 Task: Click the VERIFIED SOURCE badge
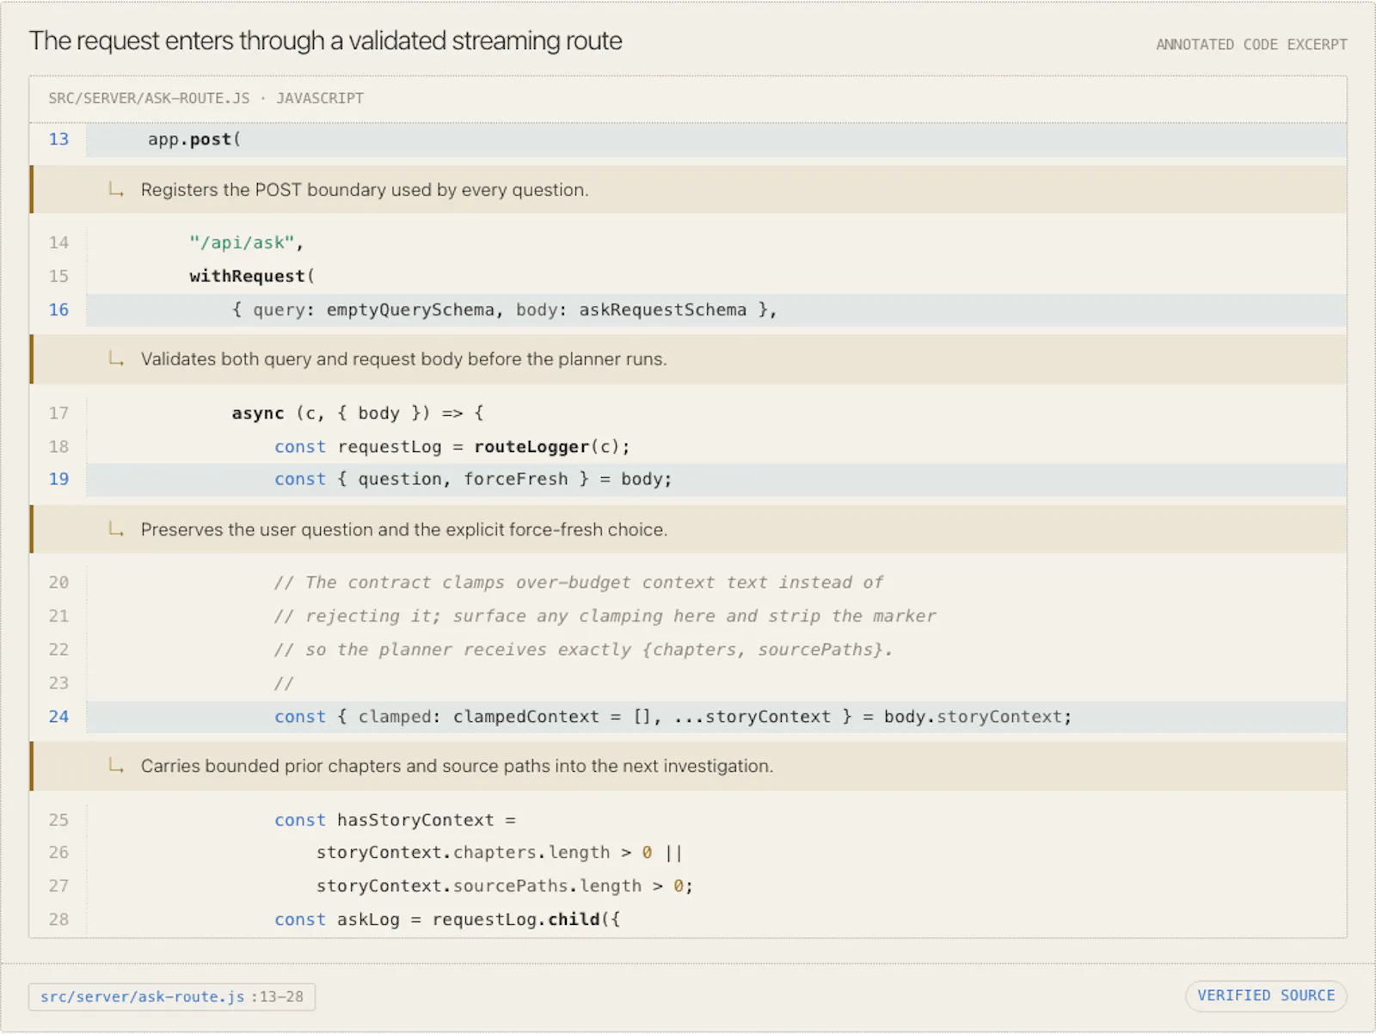click(x=1266, y=995)
